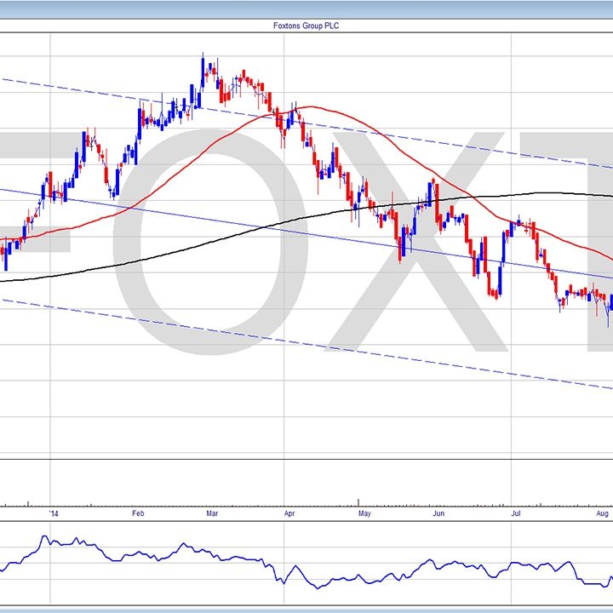
Task: Click the Jun label on the date axis
Action: click(x=438, y=513)
